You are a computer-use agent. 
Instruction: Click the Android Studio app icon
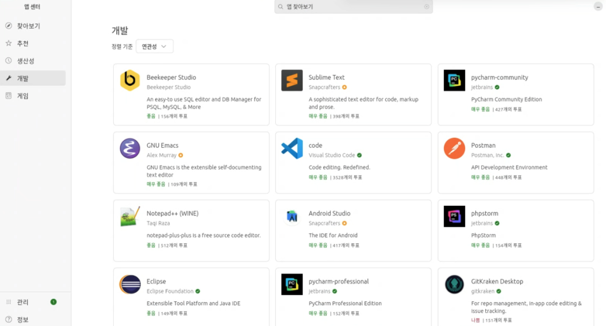coord(292,217)
